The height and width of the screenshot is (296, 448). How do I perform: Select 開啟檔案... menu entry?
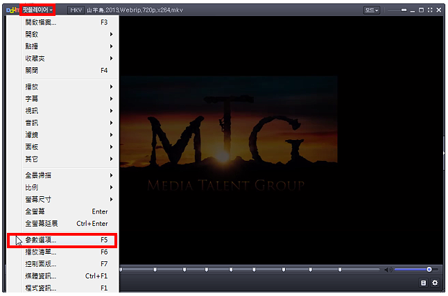(x=62, y=22)
